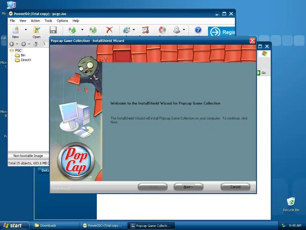
Task: Click the My Computer desktop icon
Action: tap(11, 5)
